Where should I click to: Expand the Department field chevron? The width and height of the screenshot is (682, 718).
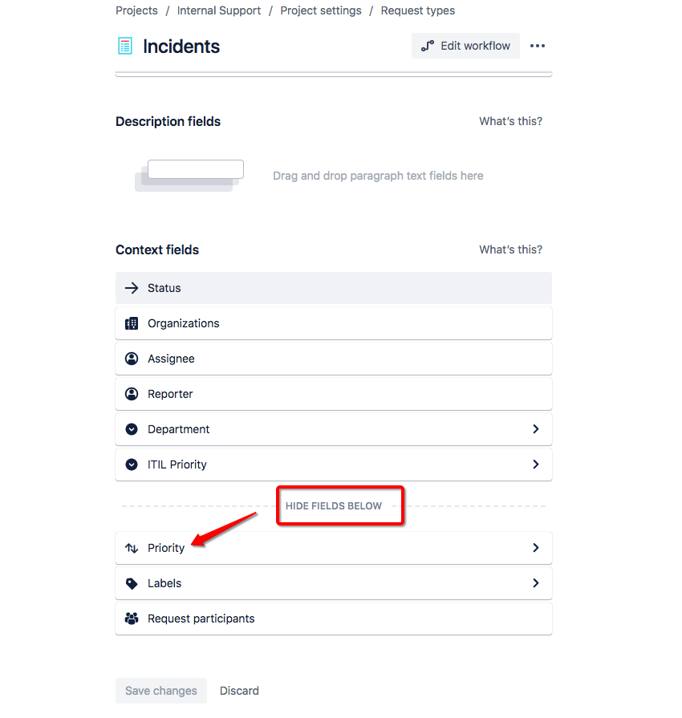click(x=535, y=429)
